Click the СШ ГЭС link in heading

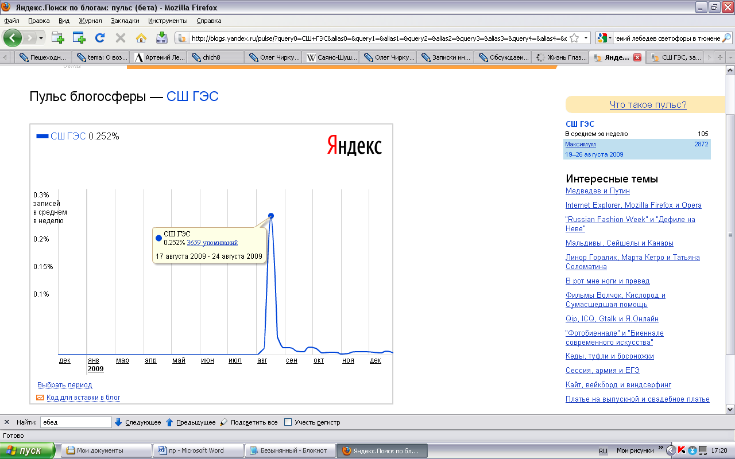[x=192, y=96]
